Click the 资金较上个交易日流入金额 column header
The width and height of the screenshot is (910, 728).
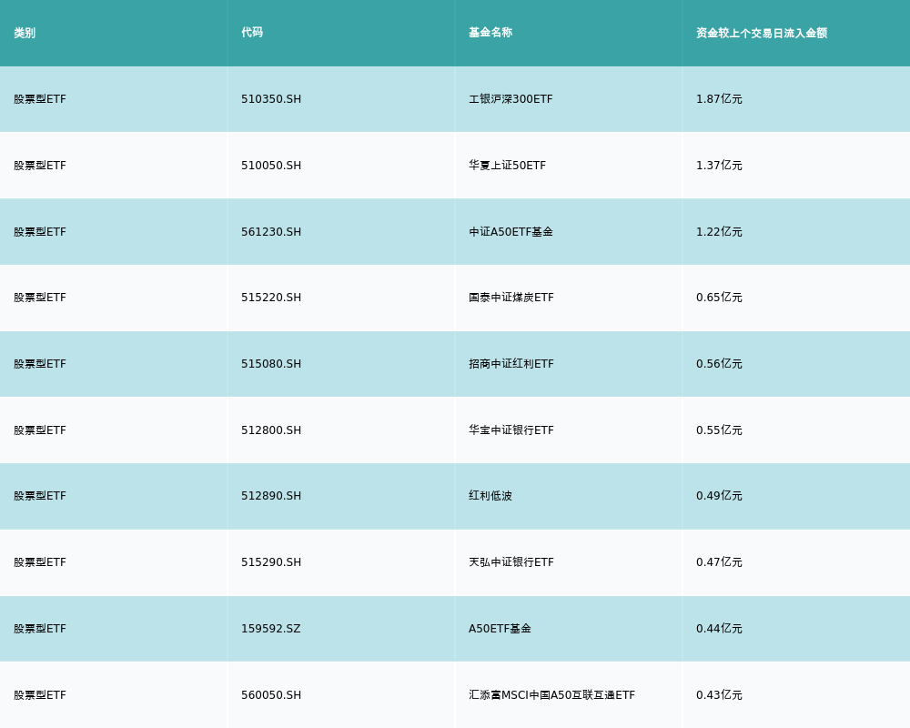tap(762, 33)
